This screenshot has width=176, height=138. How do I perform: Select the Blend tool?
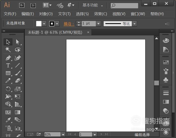pos(18,120)
